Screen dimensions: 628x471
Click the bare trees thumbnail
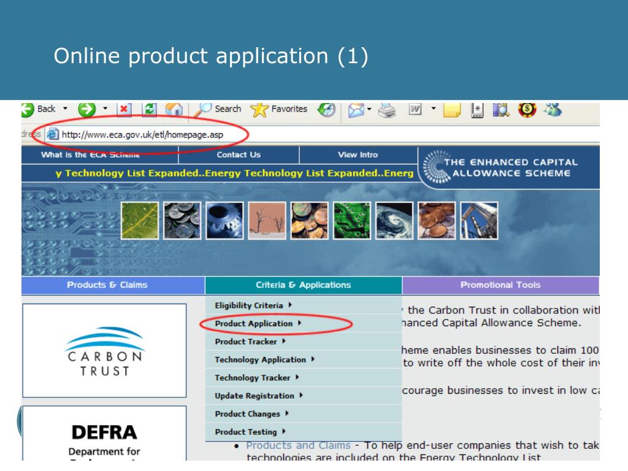tap(267, 221)
